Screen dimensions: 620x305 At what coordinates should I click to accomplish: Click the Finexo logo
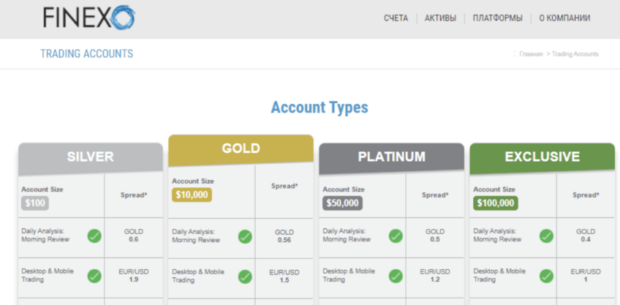click(x=88, y=18)
